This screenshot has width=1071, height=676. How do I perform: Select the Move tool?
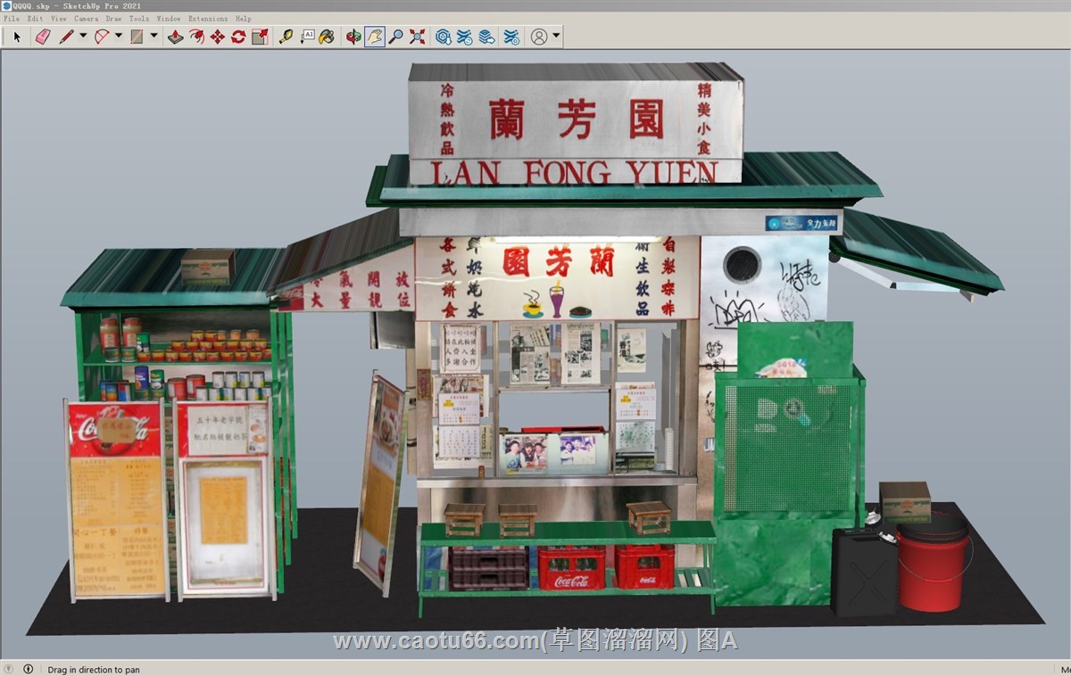[217, 37]
